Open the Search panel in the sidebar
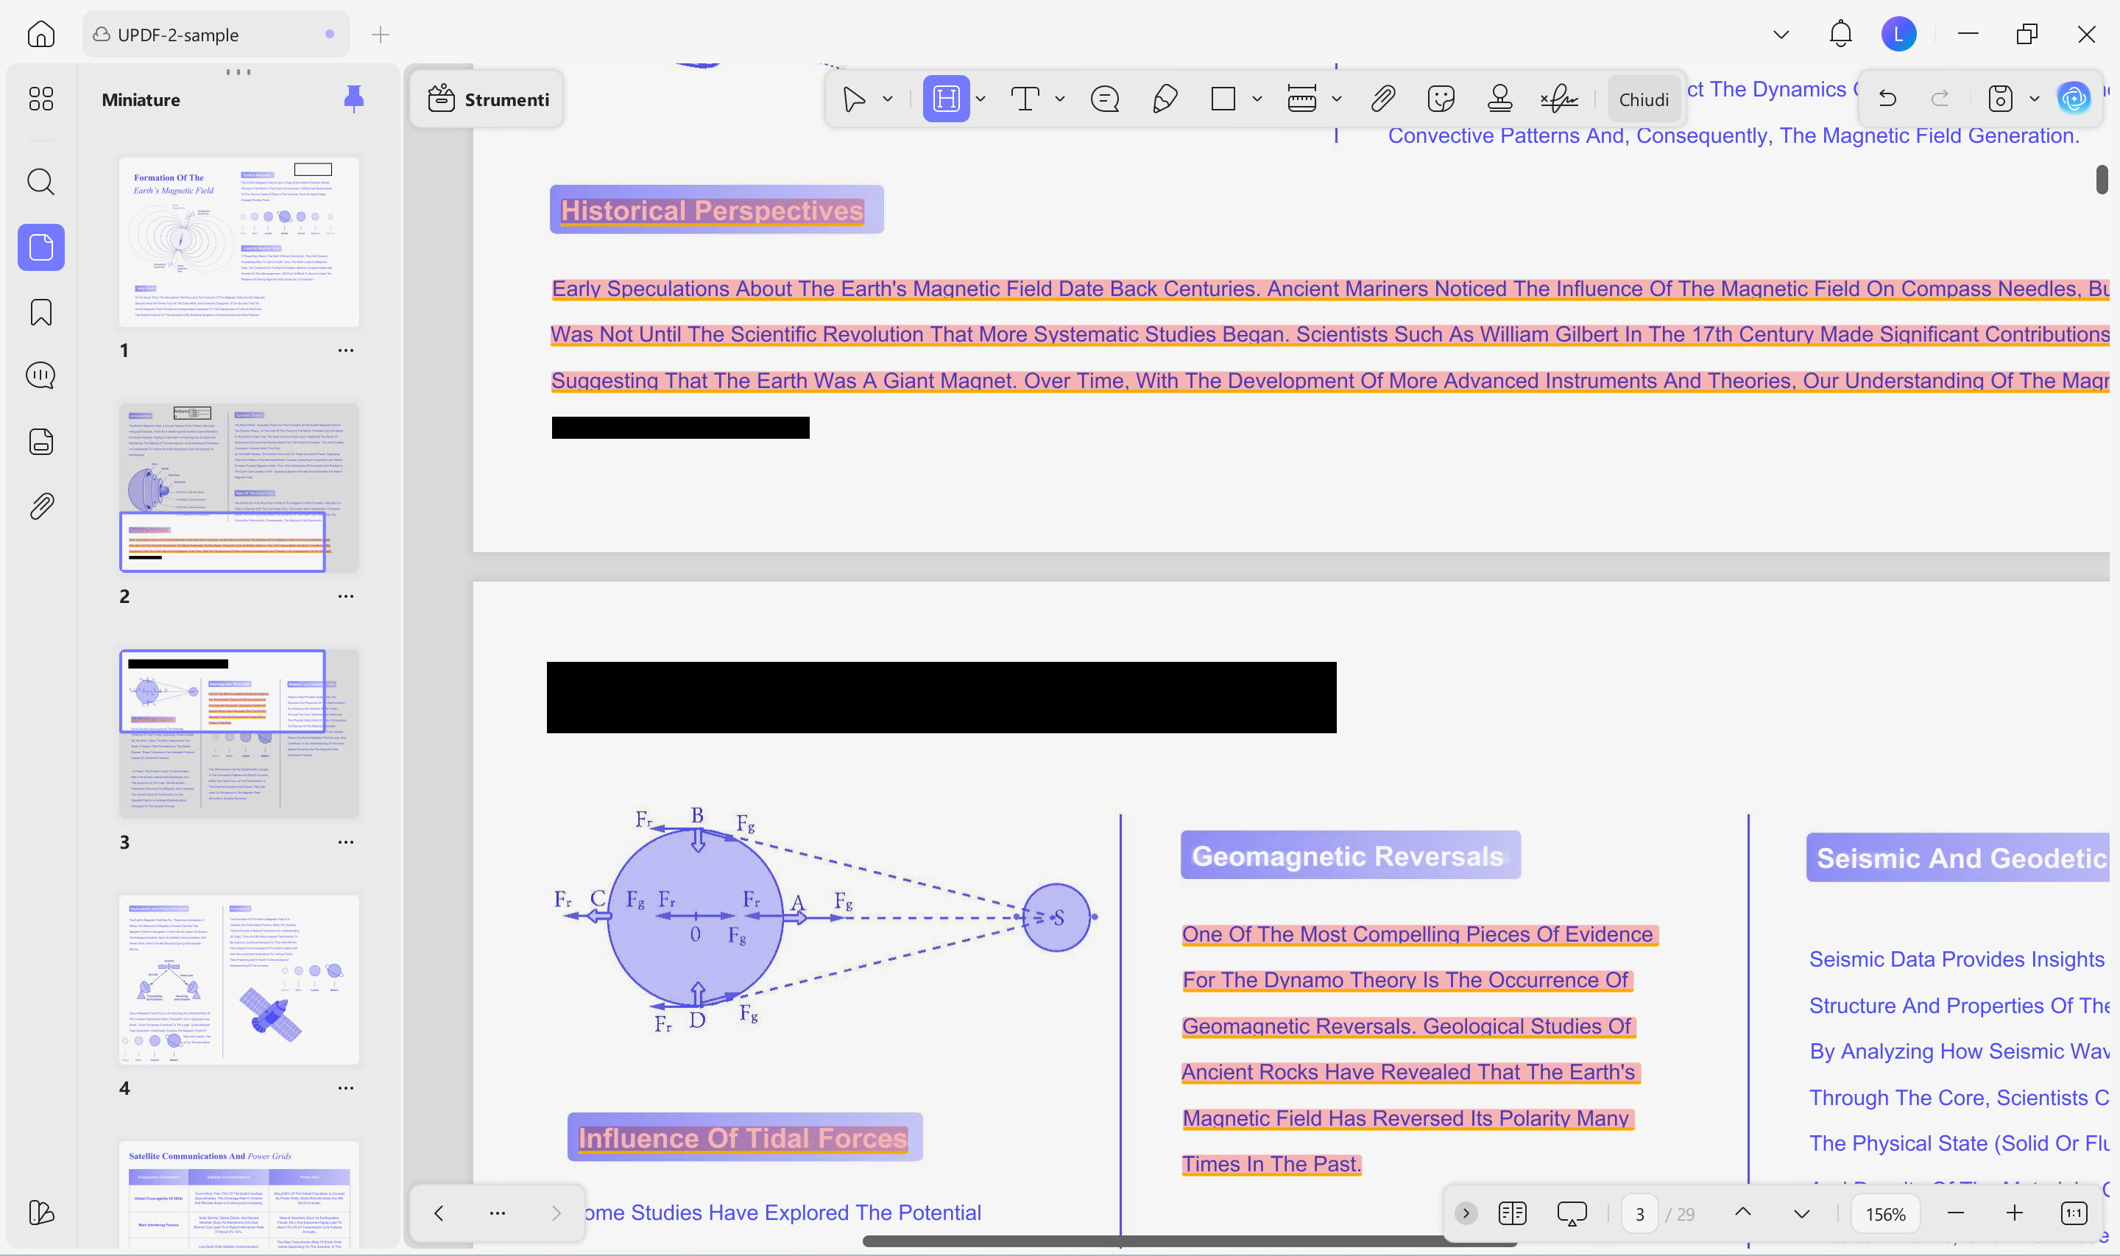This screenshot has height=1256, width=2120. (x=40, y=182)
